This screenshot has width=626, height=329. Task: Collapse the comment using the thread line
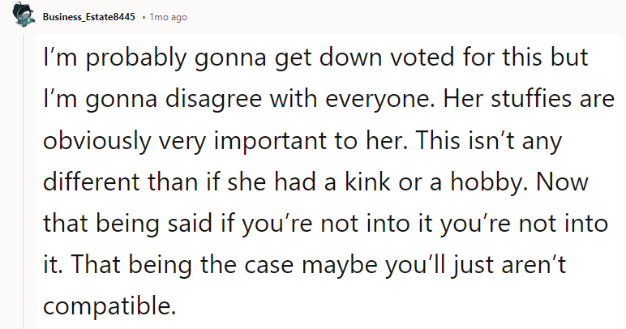coord(23,178)
